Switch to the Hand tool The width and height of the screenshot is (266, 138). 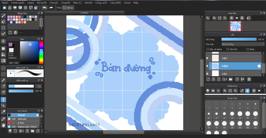[x=3, y=125]
